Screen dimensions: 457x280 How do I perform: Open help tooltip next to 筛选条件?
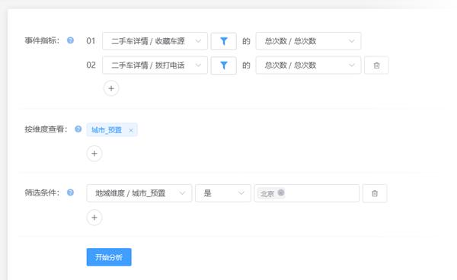click(70, 192)
